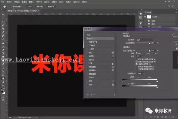
Task: Enable the 描边 (Stroke) style checkbox
Action: coord(87,52)
